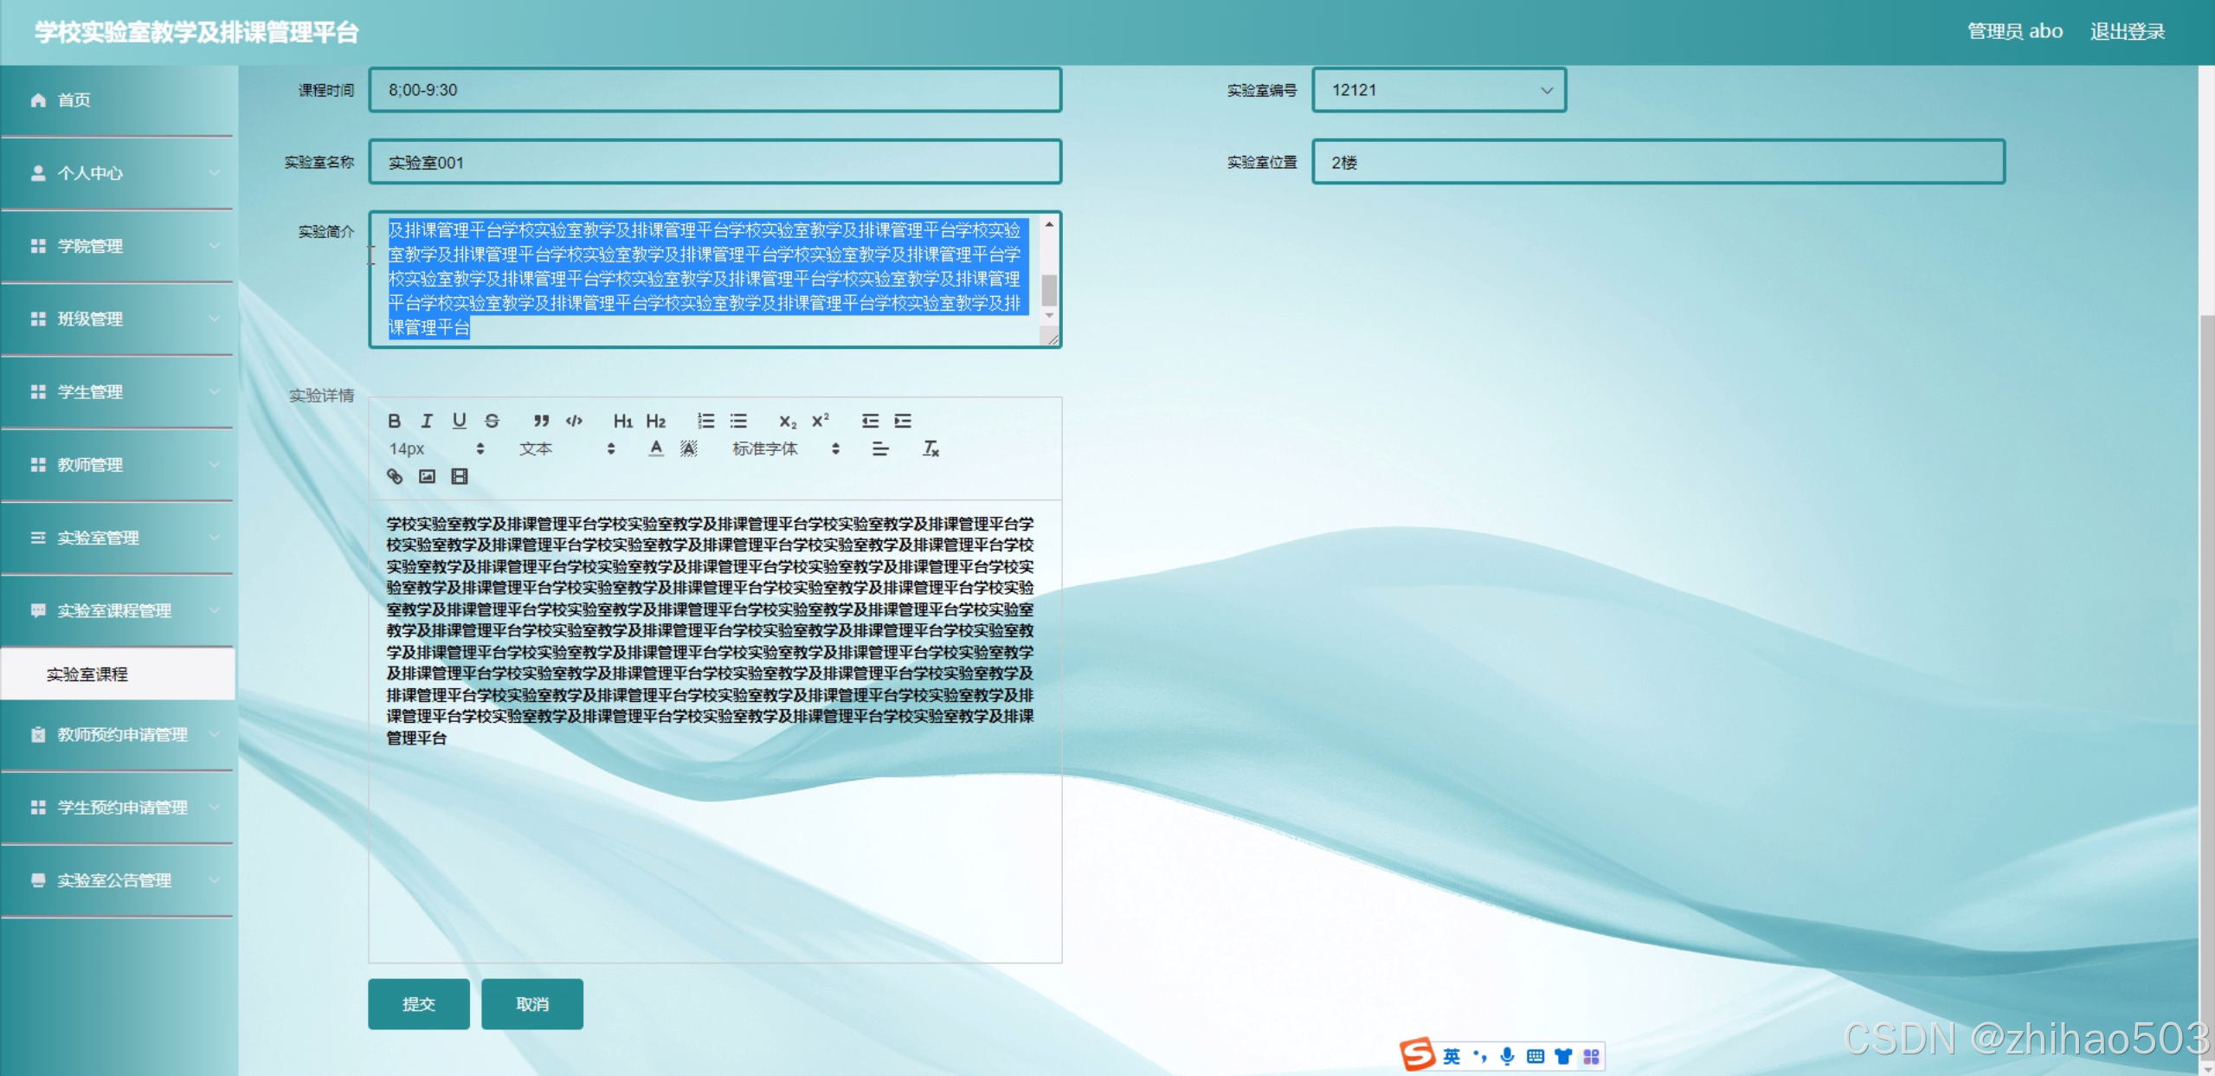Insert a blockquote in editor
Viewport: 2215px width, 1076px height.
click(541, 421)
